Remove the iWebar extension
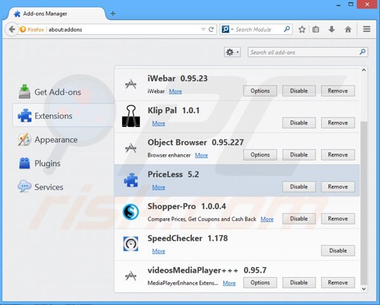 click(x=338, y=91)
